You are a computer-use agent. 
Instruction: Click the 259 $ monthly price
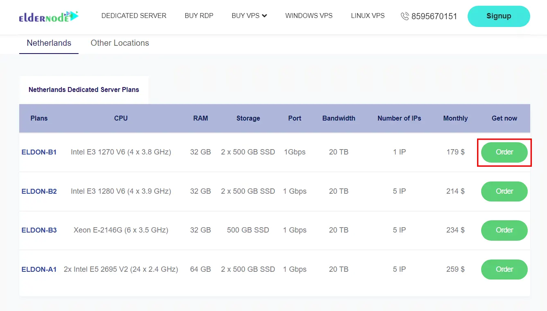(x=455, y=269)
